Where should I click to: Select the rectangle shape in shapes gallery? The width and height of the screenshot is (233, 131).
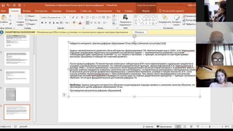[146, 16]
